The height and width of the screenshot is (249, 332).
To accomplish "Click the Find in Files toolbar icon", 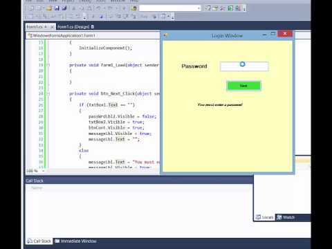I will 134,8.
